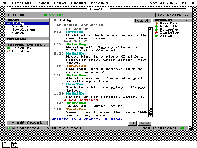Click HercFan's away clock icon in friends list
The image size is (197, 148).
[9, 51]
